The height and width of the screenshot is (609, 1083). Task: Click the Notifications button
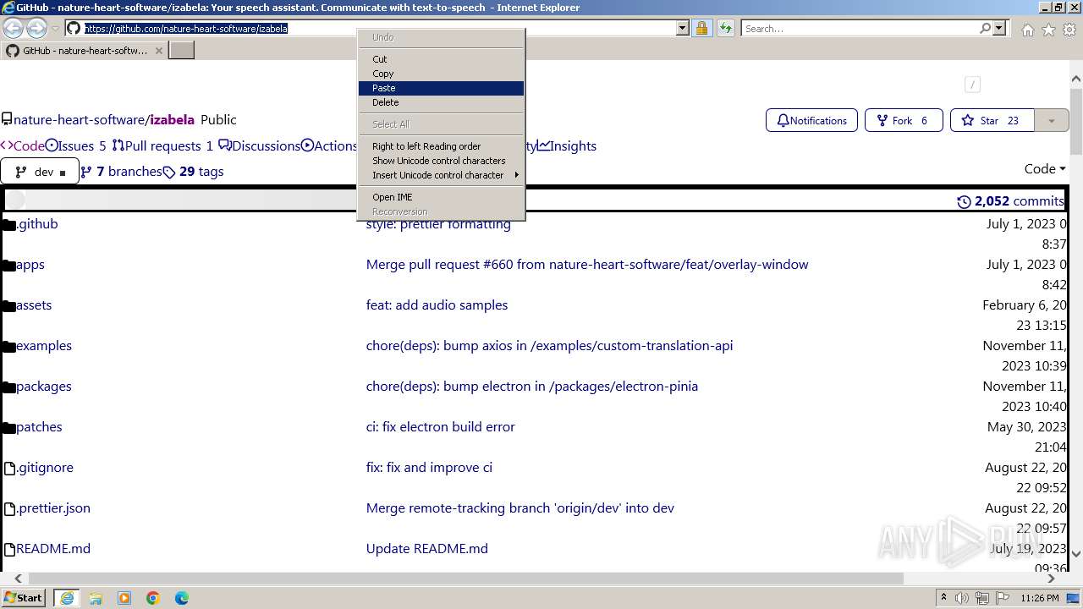click(811, 120)
